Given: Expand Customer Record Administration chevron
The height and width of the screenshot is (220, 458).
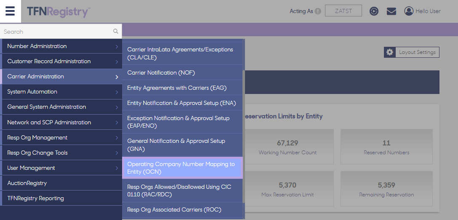Looking at the screenshot, I should pyautogui.click(x=117, y=62).
